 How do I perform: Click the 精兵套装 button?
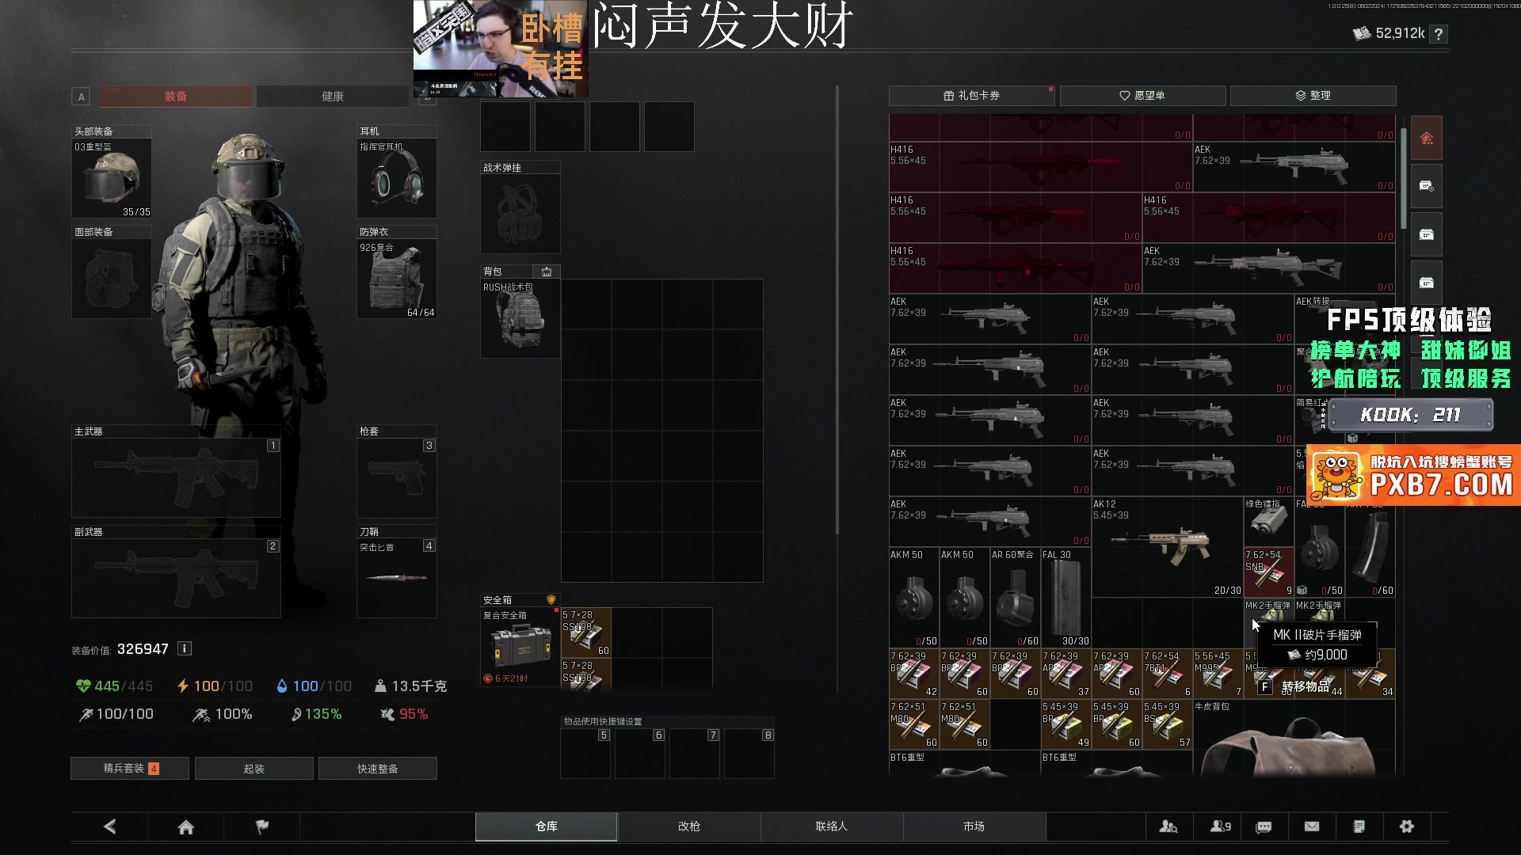pyautogui.click(x=130, y=769)
